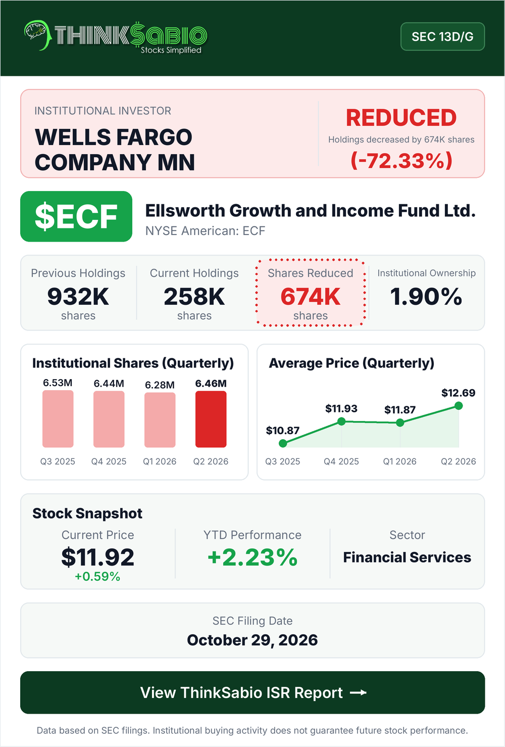Viewport: 505px width, 747px height.
Task: Click the Q1 2026 bar labeled 6.28M
Action: point(160,420)
